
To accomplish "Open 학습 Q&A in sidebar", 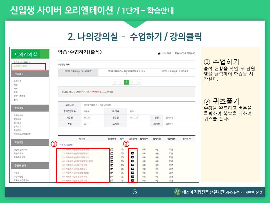I will point(19,153).
